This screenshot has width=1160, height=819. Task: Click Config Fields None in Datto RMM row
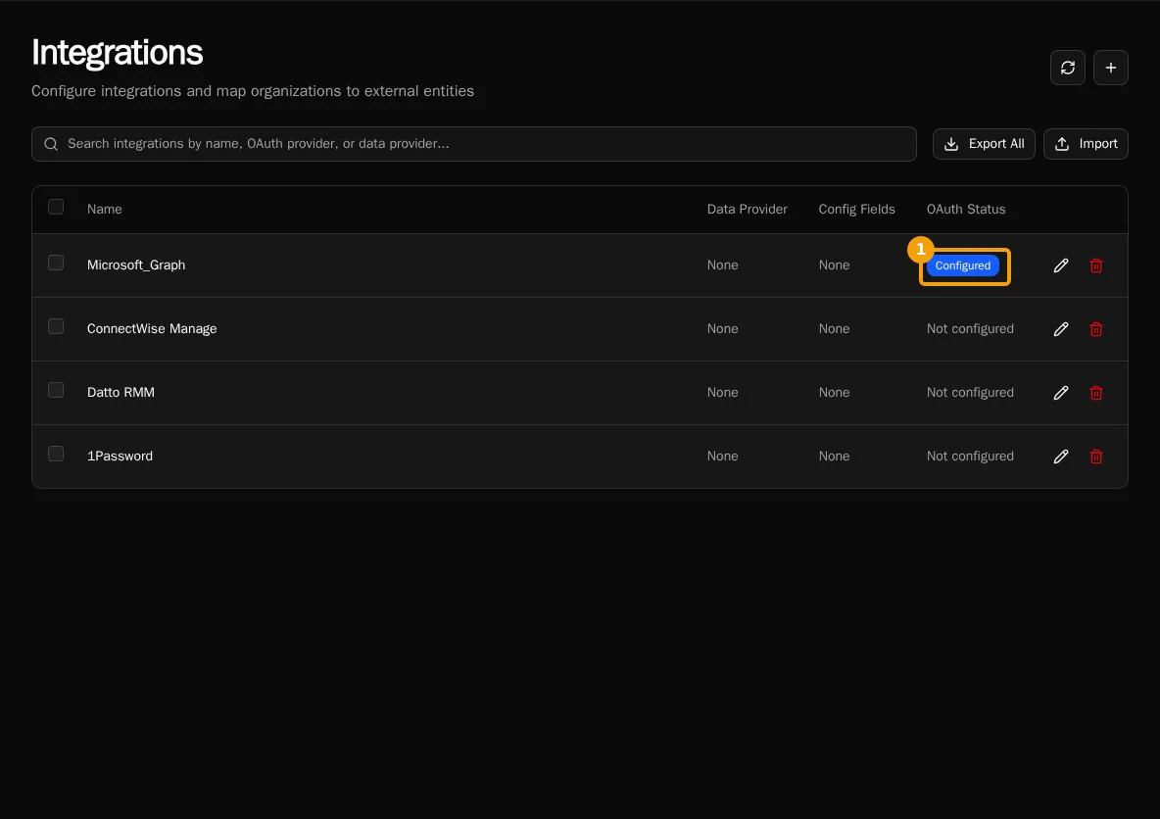(x=834, y=392)
